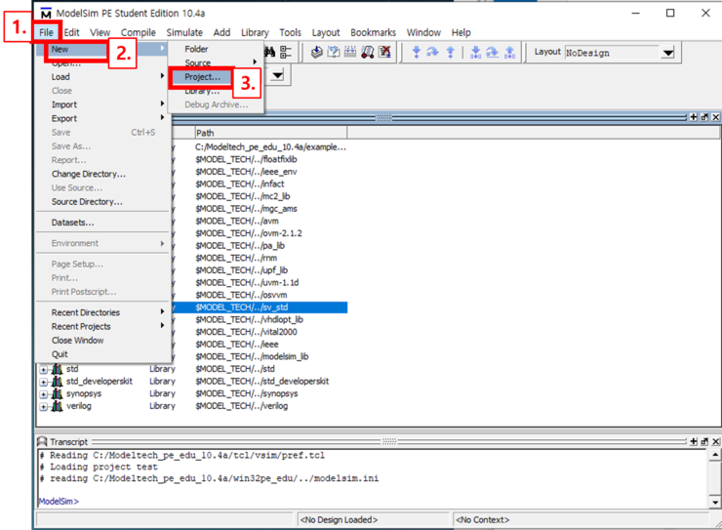The height and width of the screenshot is (530, 722).
Task: Click the Step Over curved-arrow icon
Action: point(432,52)
